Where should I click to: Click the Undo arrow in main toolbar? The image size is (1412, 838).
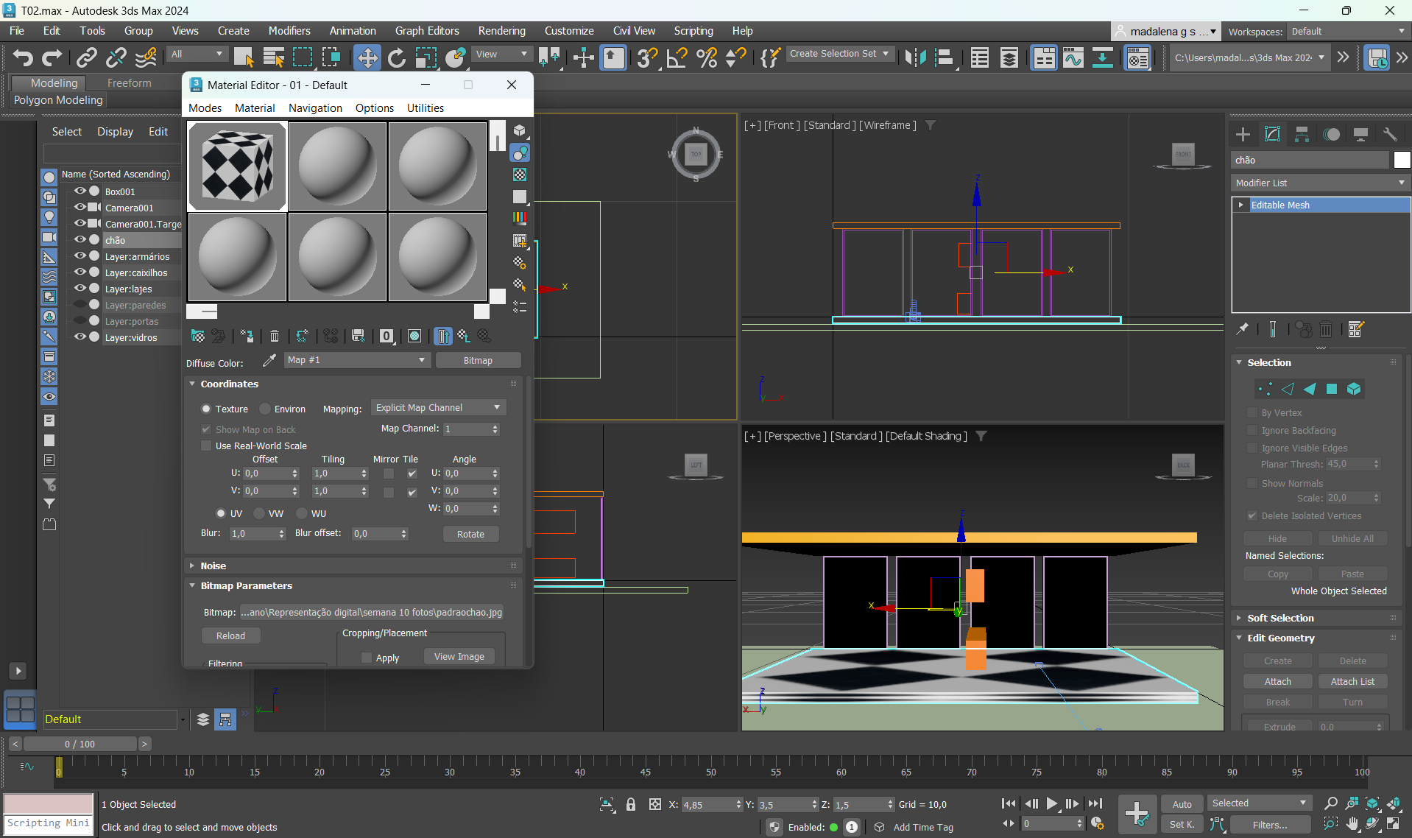pos(23,57)
